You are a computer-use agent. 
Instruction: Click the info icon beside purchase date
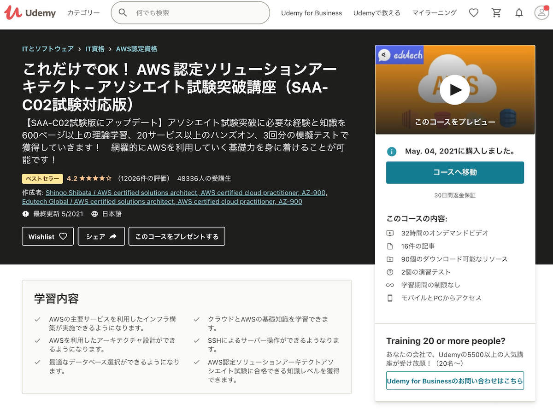coord(392,152)
